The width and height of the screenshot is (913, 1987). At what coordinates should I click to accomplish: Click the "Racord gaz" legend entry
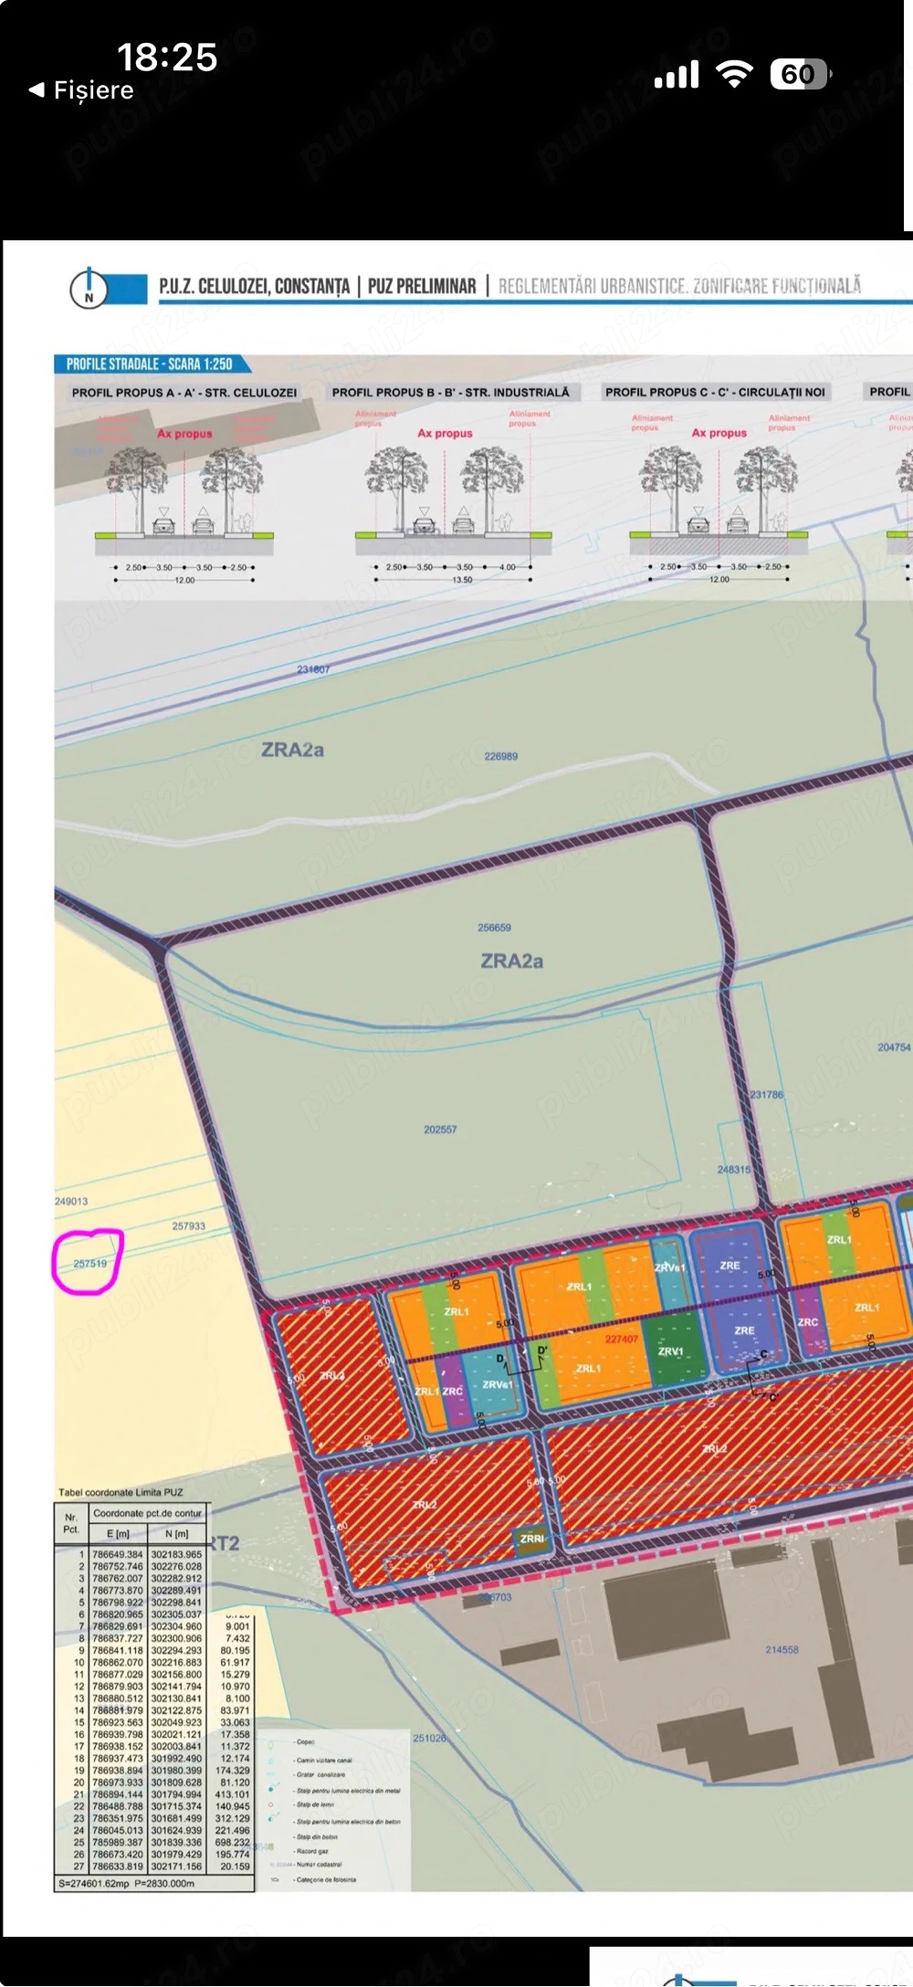pos(313,1851)
